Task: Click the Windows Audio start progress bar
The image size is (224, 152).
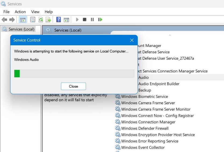Action: point(74,73)
